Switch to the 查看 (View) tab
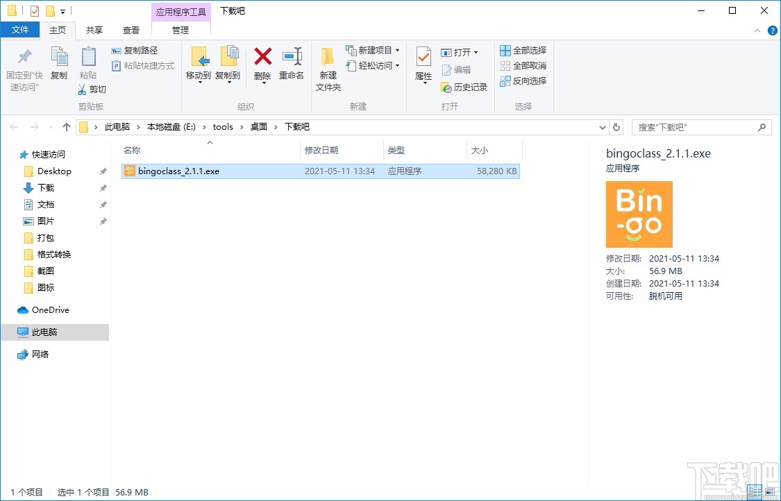Image resolution: width=781 pixels, height=501 pixels. click(x=131, y=30)
